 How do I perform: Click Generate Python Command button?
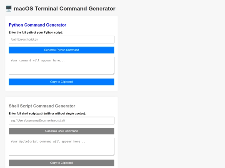point(61,50)
